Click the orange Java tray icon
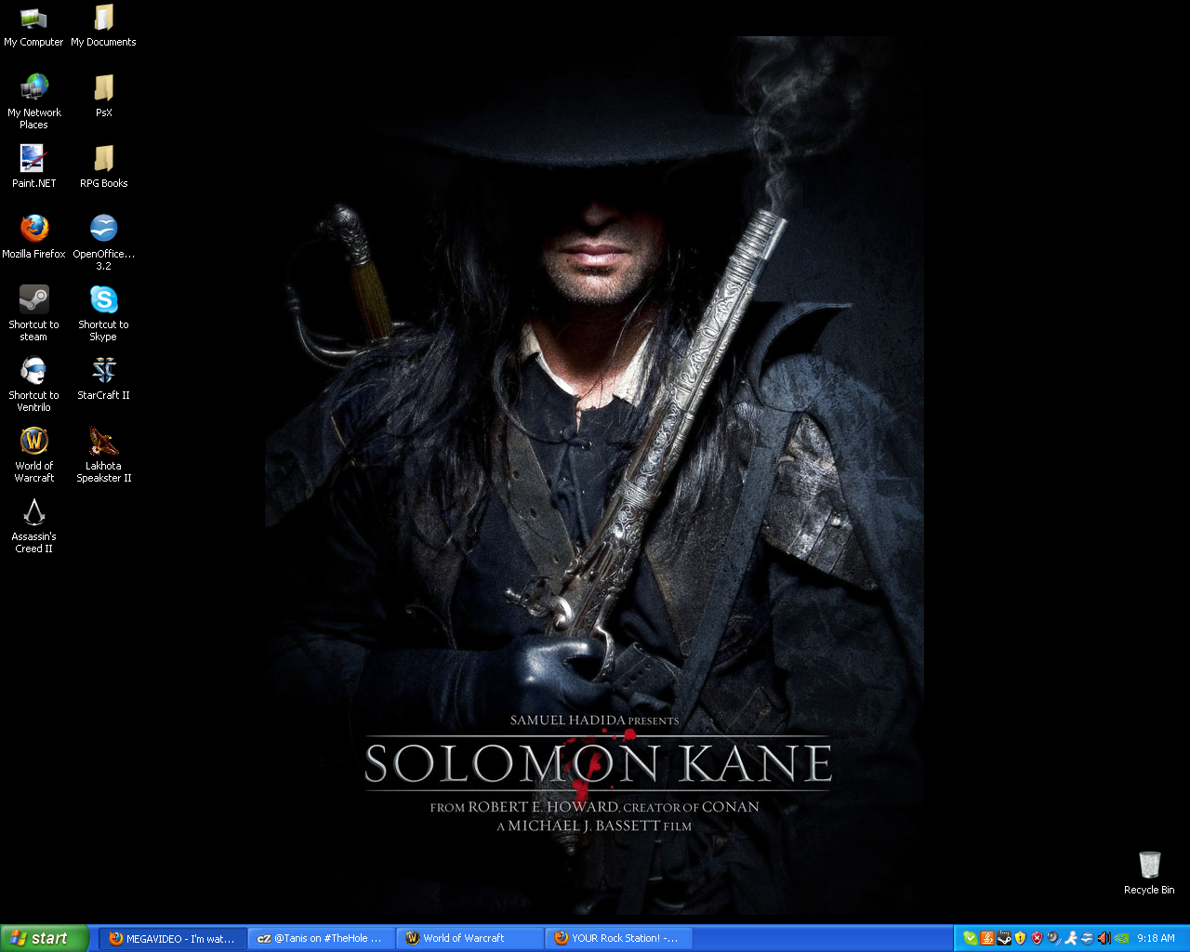The height and width of the screenshot is (952, 1190). (987, 938)
